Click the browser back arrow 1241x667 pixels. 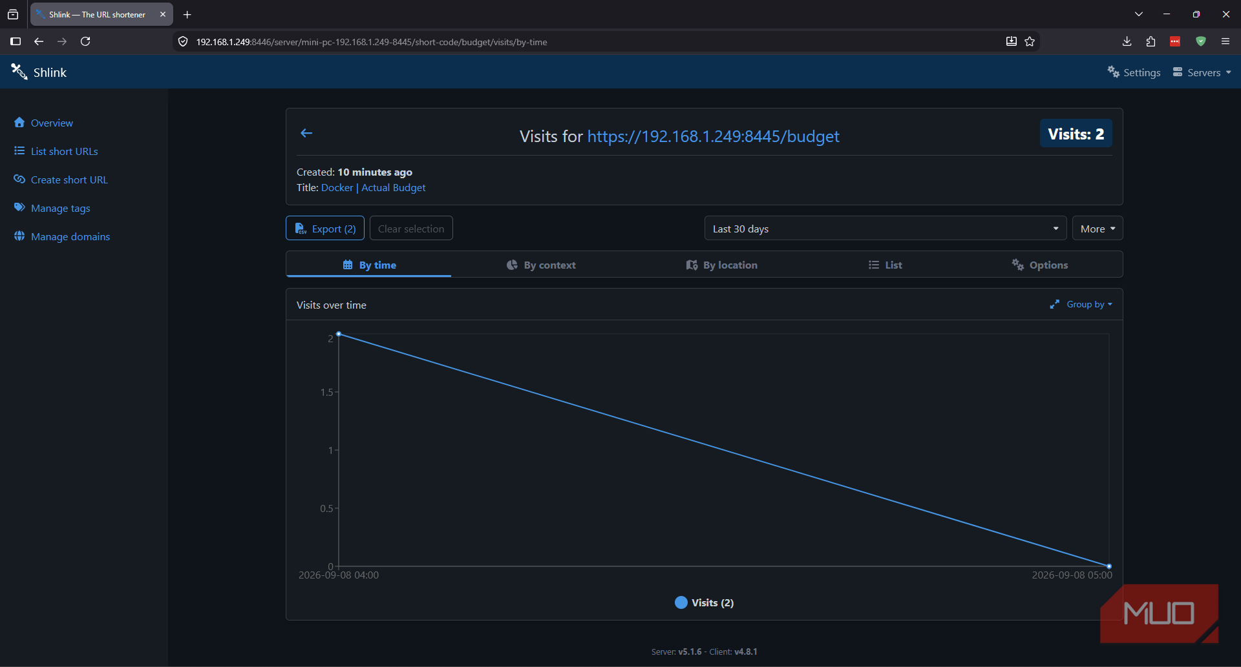tap(39, 41)
